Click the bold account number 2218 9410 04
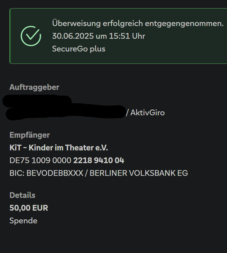227x253 pixels. click(99, 160)
